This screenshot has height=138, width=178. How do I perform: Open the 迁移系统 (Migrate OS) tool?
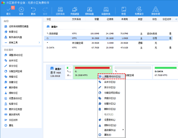[x=60, y=11]
